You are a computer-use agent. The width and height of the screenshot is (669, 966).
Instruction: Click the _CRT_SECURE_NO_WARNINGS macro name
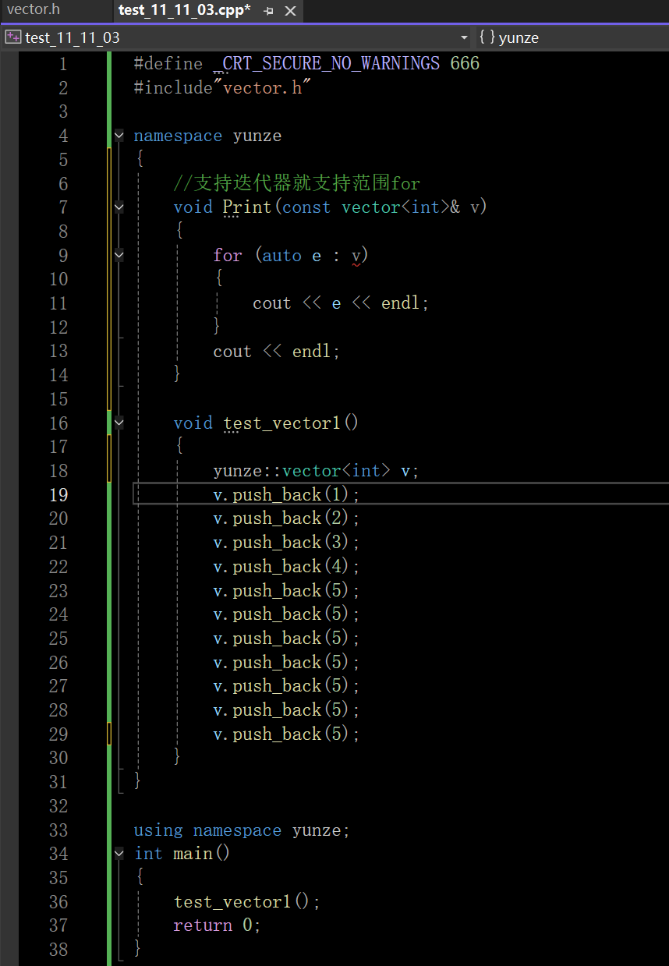click(325, 64)
